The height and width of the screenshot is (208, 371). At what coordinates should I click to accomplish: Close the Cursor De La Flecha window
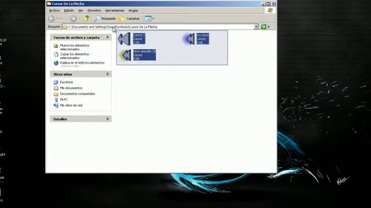(274, 3)
